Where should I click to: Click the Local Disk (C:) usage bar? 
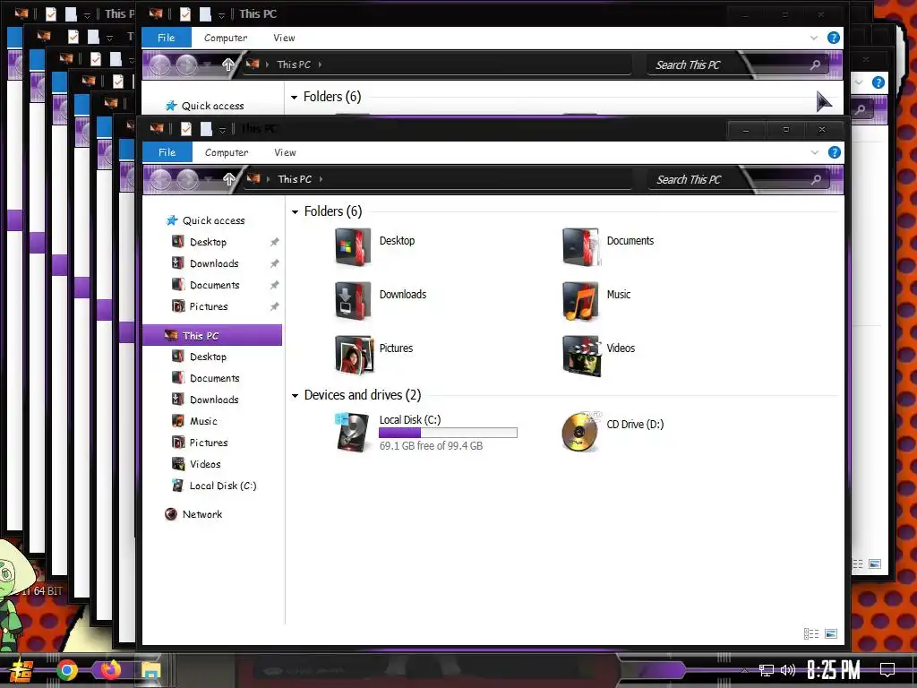(x=448, y=433)
